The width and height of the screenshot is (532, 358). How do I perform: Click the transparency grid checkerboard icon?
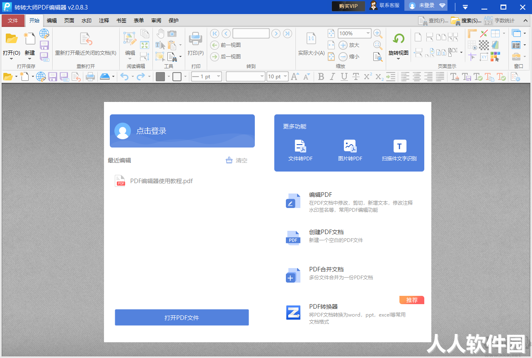coord(484,45)
